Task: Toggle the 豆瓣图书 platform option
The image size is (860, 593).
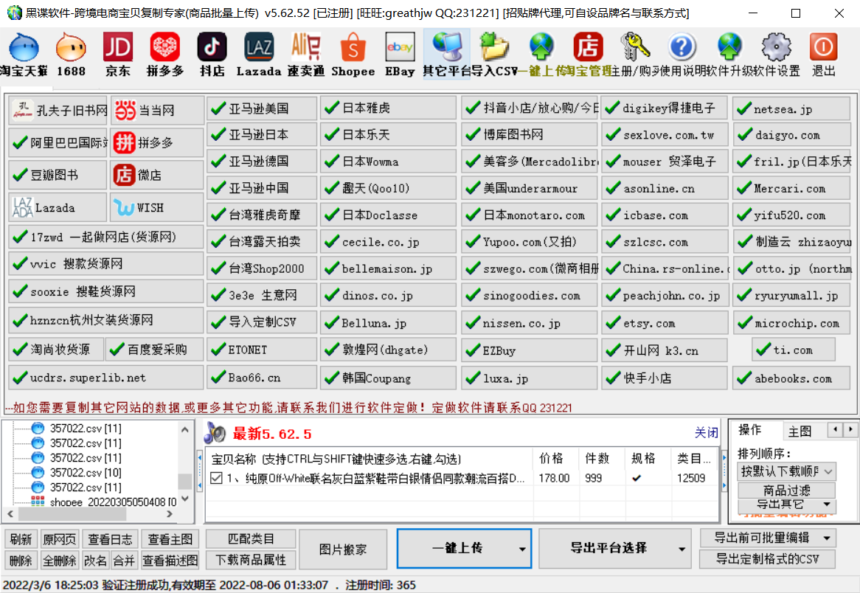Action: click(58, 175)
